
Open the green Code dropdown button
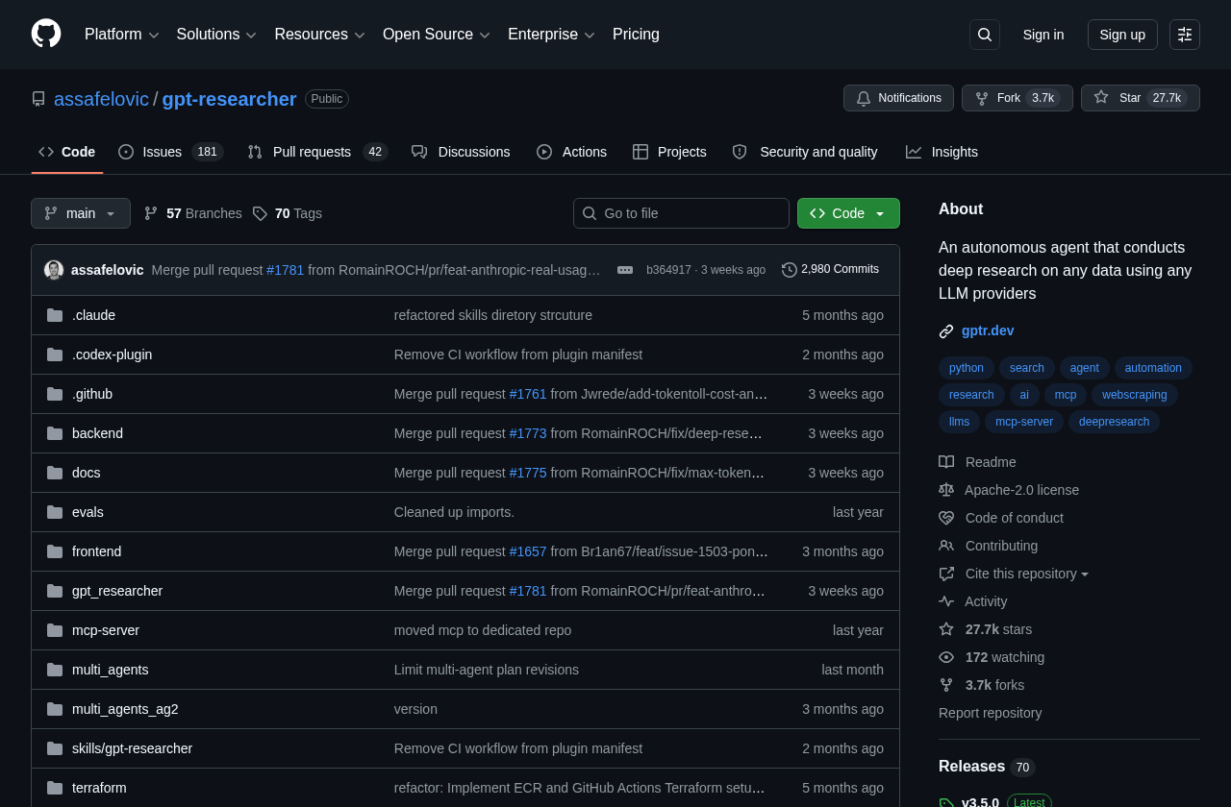click(x=848, y=213)
